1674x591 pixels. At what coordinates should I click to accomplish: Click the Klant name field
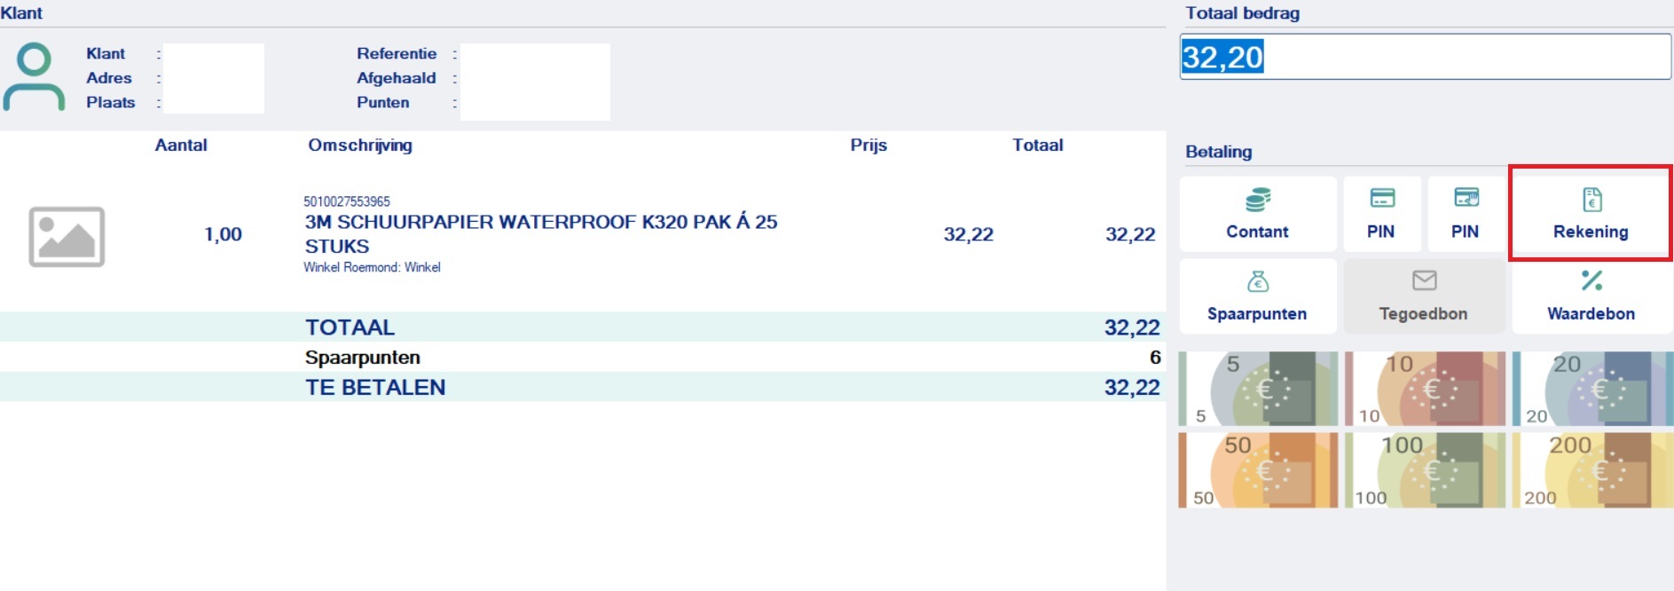[x=213, y=55]
